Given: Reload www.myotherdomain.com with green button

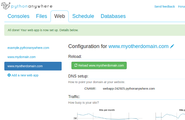Looking at the screenshot, I should pyautogui.click(x=99, y=65).
